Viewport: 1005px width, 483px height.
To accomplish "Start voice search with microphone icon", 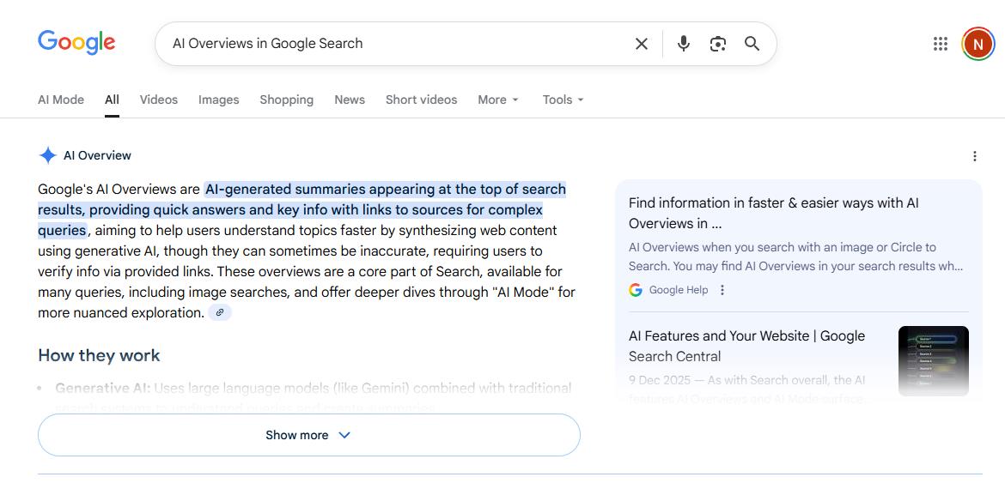I will (x=683, y=44).
